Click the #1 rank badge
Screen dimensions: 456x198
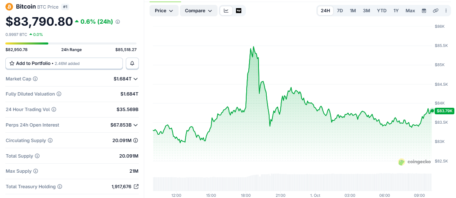click(65, 7)
